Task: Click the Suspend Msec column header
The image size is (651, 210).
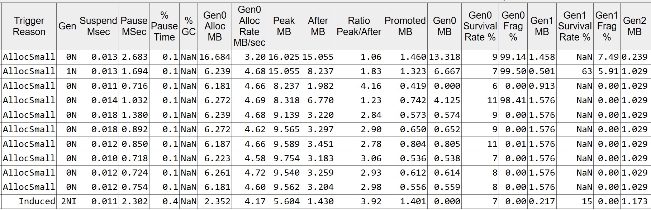Action: pyautogui.click(x=99, y=26)
